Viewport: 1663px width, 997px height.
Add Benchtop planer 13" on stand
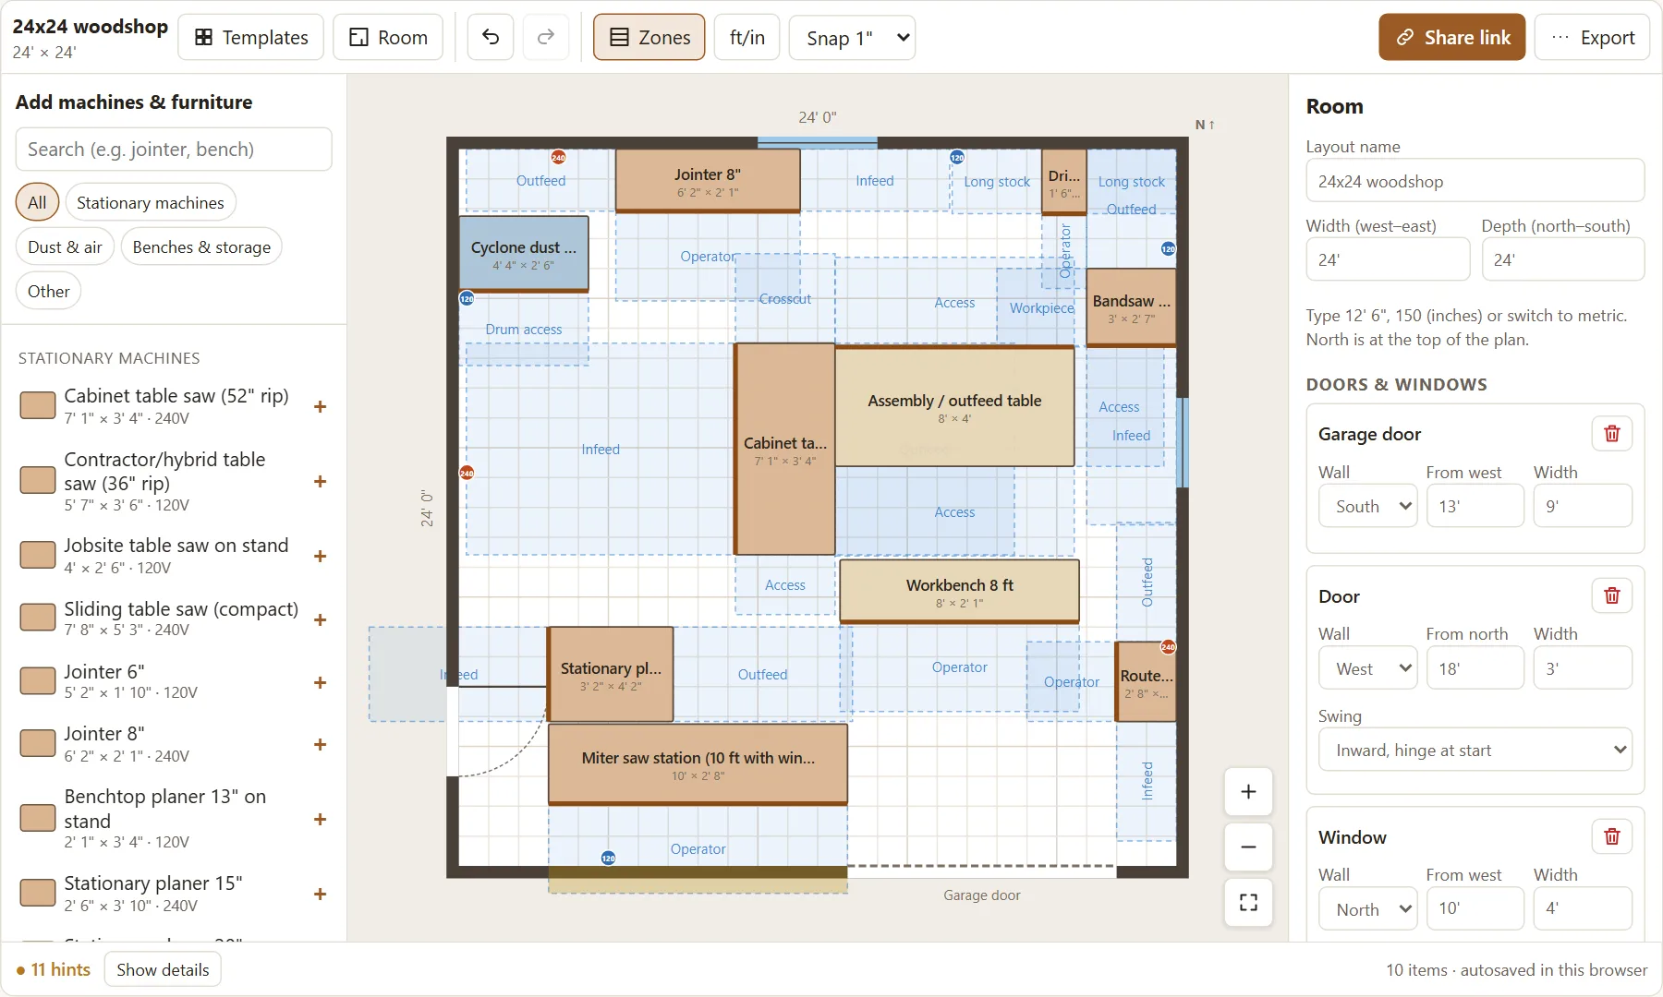[x=321, y=819]
